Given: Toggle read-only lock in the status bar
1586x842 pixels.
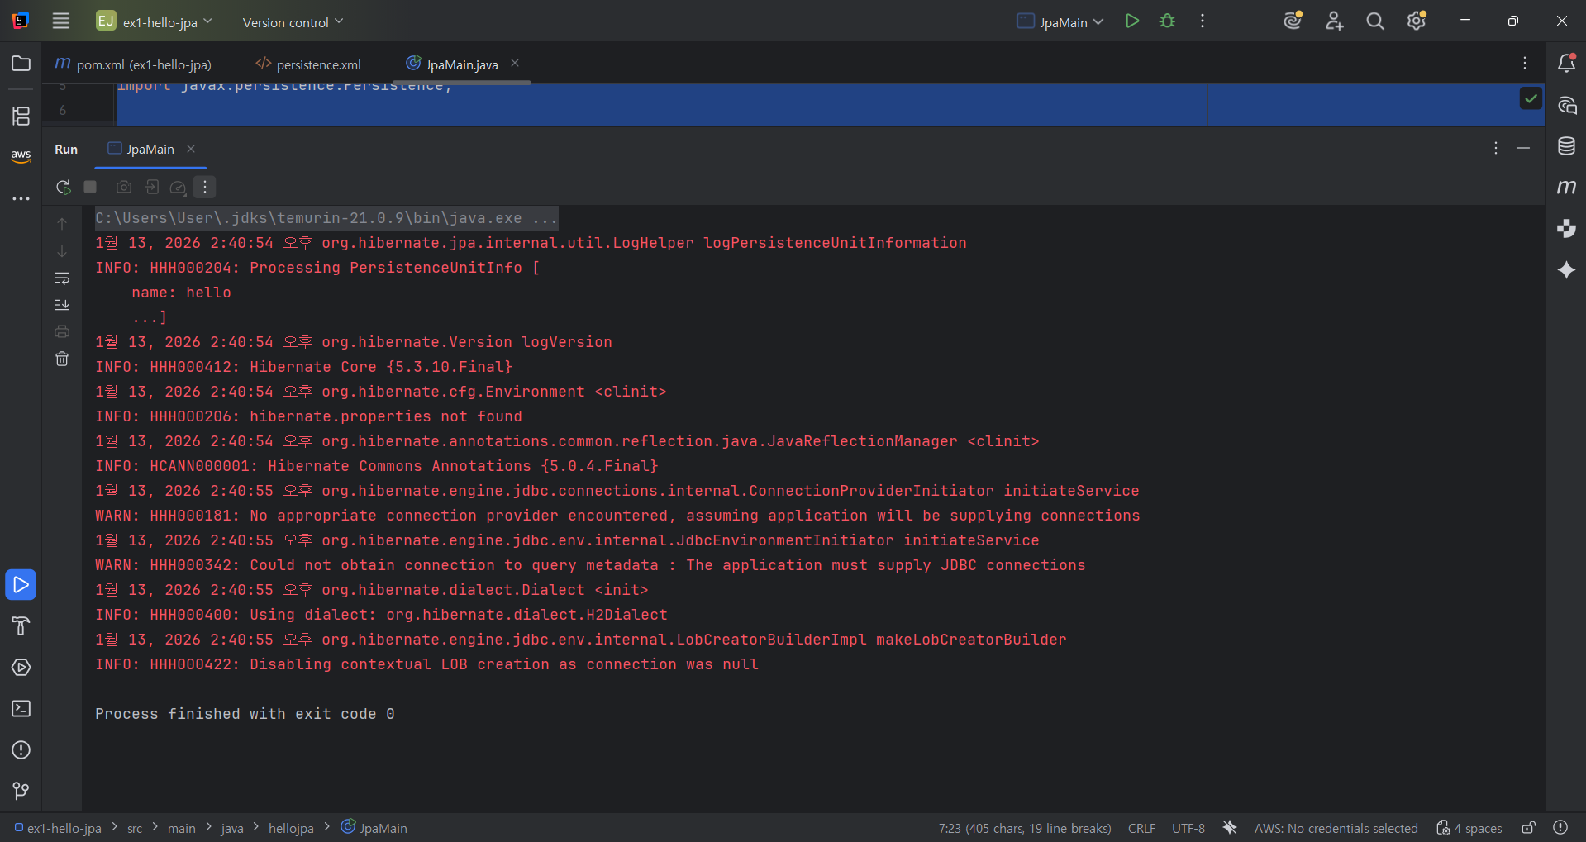Looking at the screenshot, I should click(1528, 828).
